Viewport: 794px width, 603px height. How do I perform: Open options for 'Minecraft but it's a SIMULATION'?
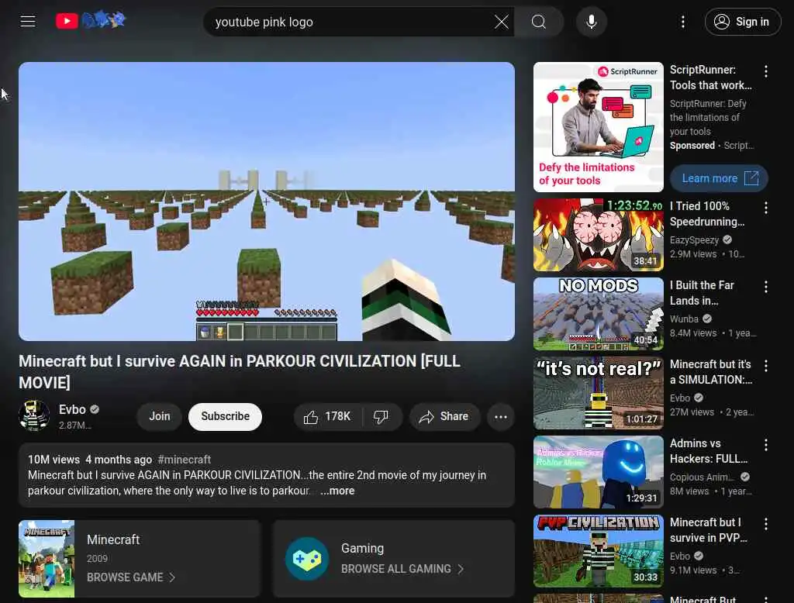[x=765, y=366]
